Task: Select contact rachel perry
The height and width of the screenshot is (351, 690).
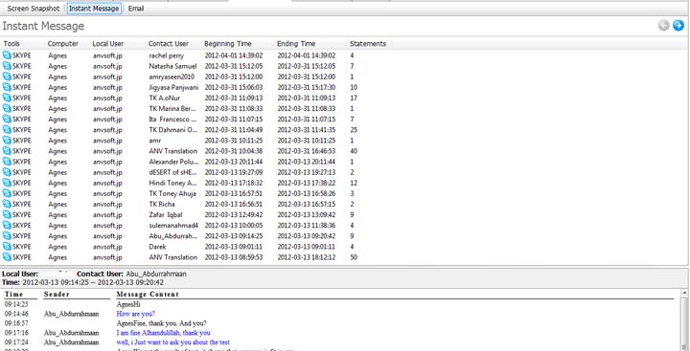Action: pyautogui.click(x=167, y=55)
